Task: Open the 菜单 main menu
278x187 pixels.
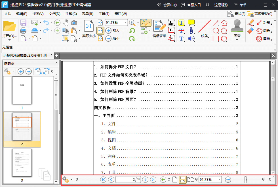Action: [240, 5]
